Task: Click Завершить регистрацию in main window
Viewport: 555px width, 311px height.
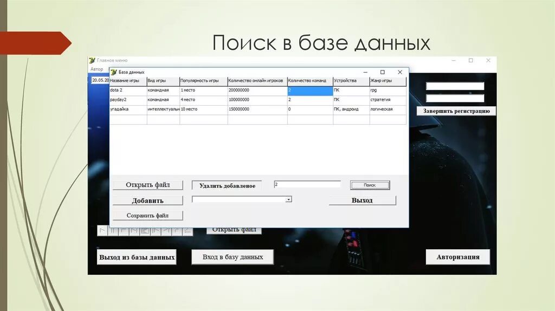Action: point(456,111)
